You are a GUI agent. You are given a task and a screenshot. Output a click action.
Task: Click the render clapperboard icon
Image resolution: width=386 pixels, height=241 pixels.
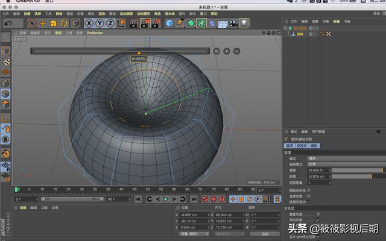[134, 23]
